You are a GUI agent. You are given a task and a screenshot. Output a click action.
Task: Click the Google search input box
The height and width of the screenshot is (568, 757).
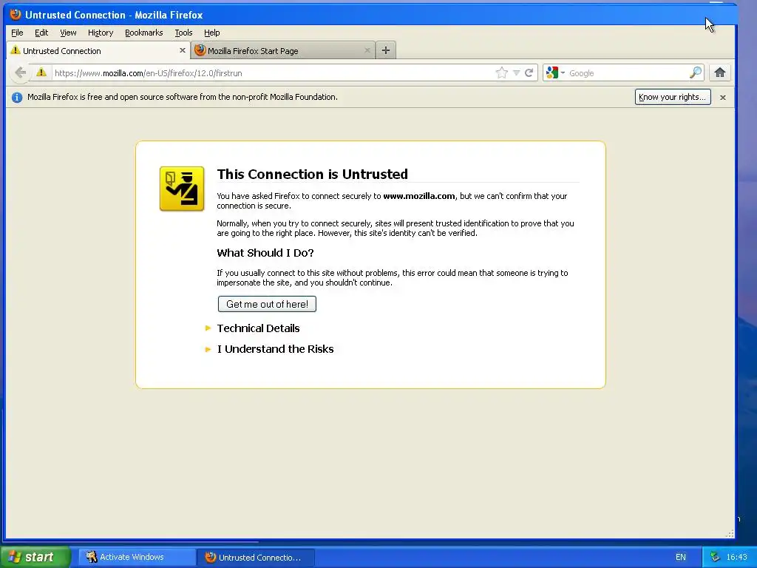coord(628,73)
